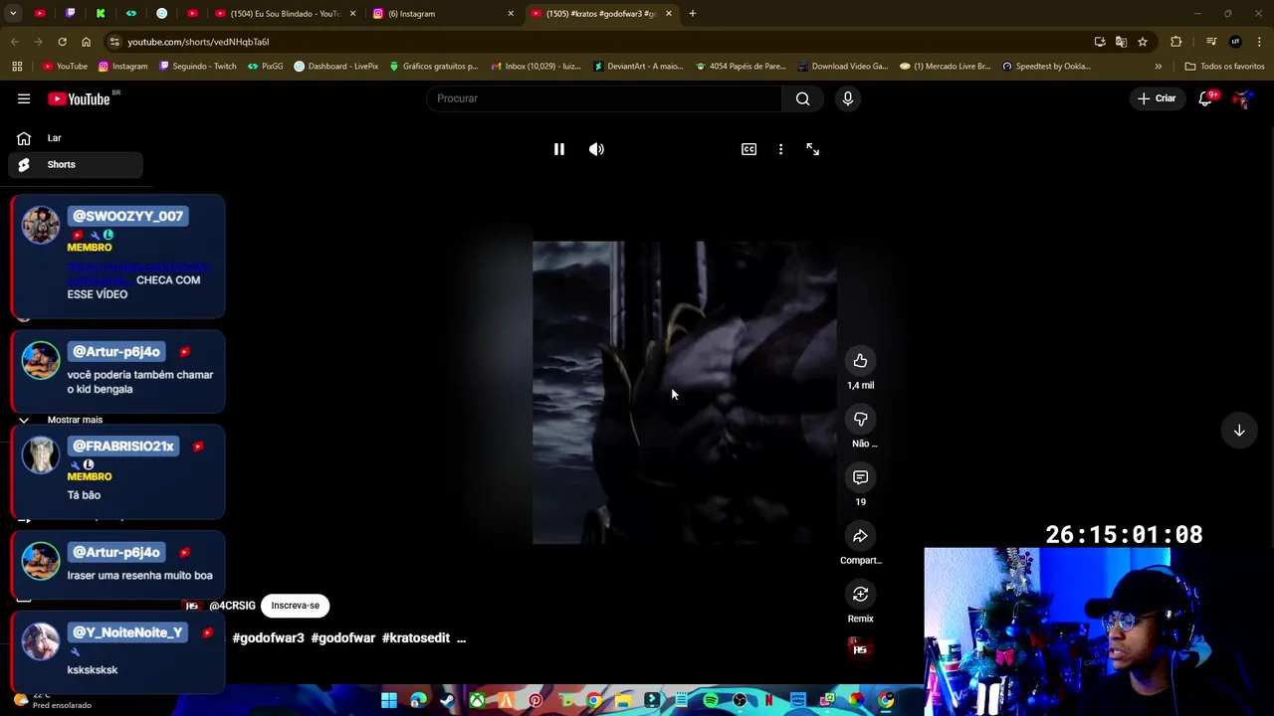Screen dimensions: 1274x716
Task: Enter fullscreen for the Short
Action: point(812,149)
